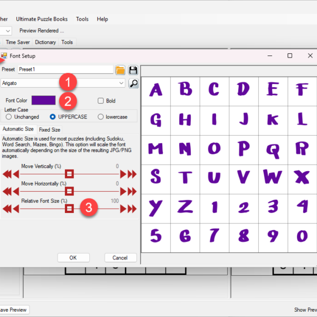
Task: Click double-left arrow for Relative Font Size
Action: coord(7,209)
